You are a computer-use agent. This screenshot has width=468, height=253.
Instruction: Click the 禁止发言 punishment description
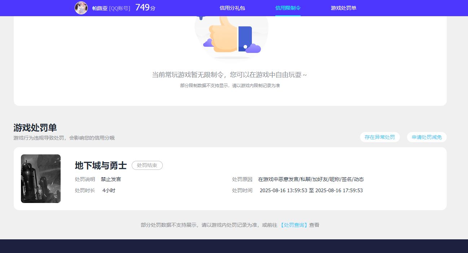tap(111, 179)
